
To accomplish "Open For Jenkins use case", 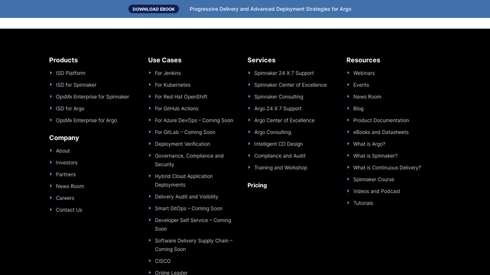I will 168,73.
